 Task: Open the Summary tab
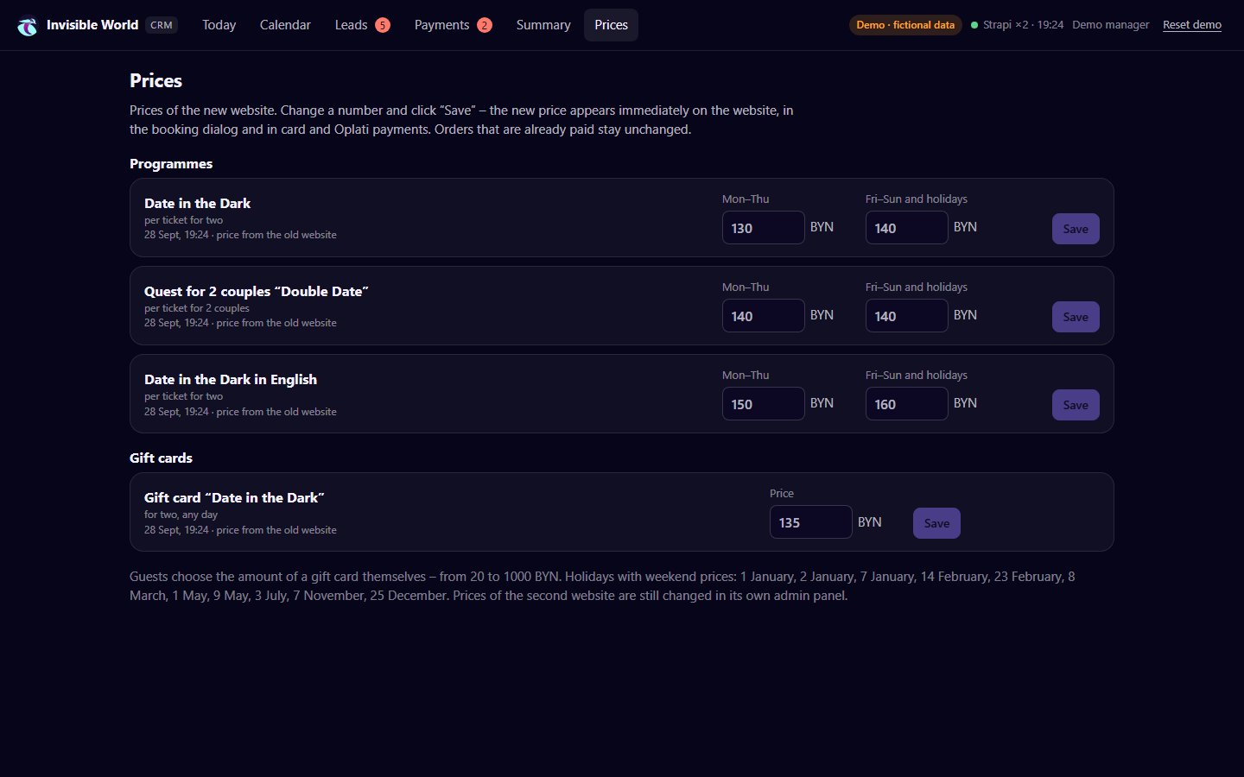[543, 25]
